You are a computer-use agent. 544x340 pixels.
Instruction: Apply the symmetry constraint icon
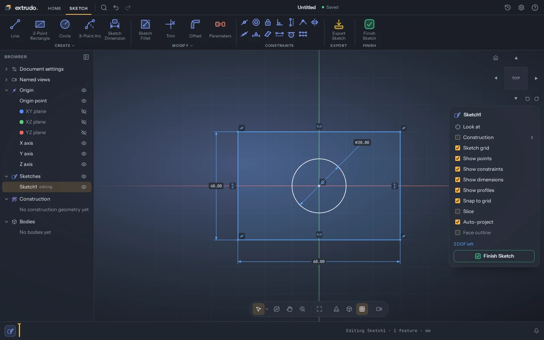pos(315,22)
